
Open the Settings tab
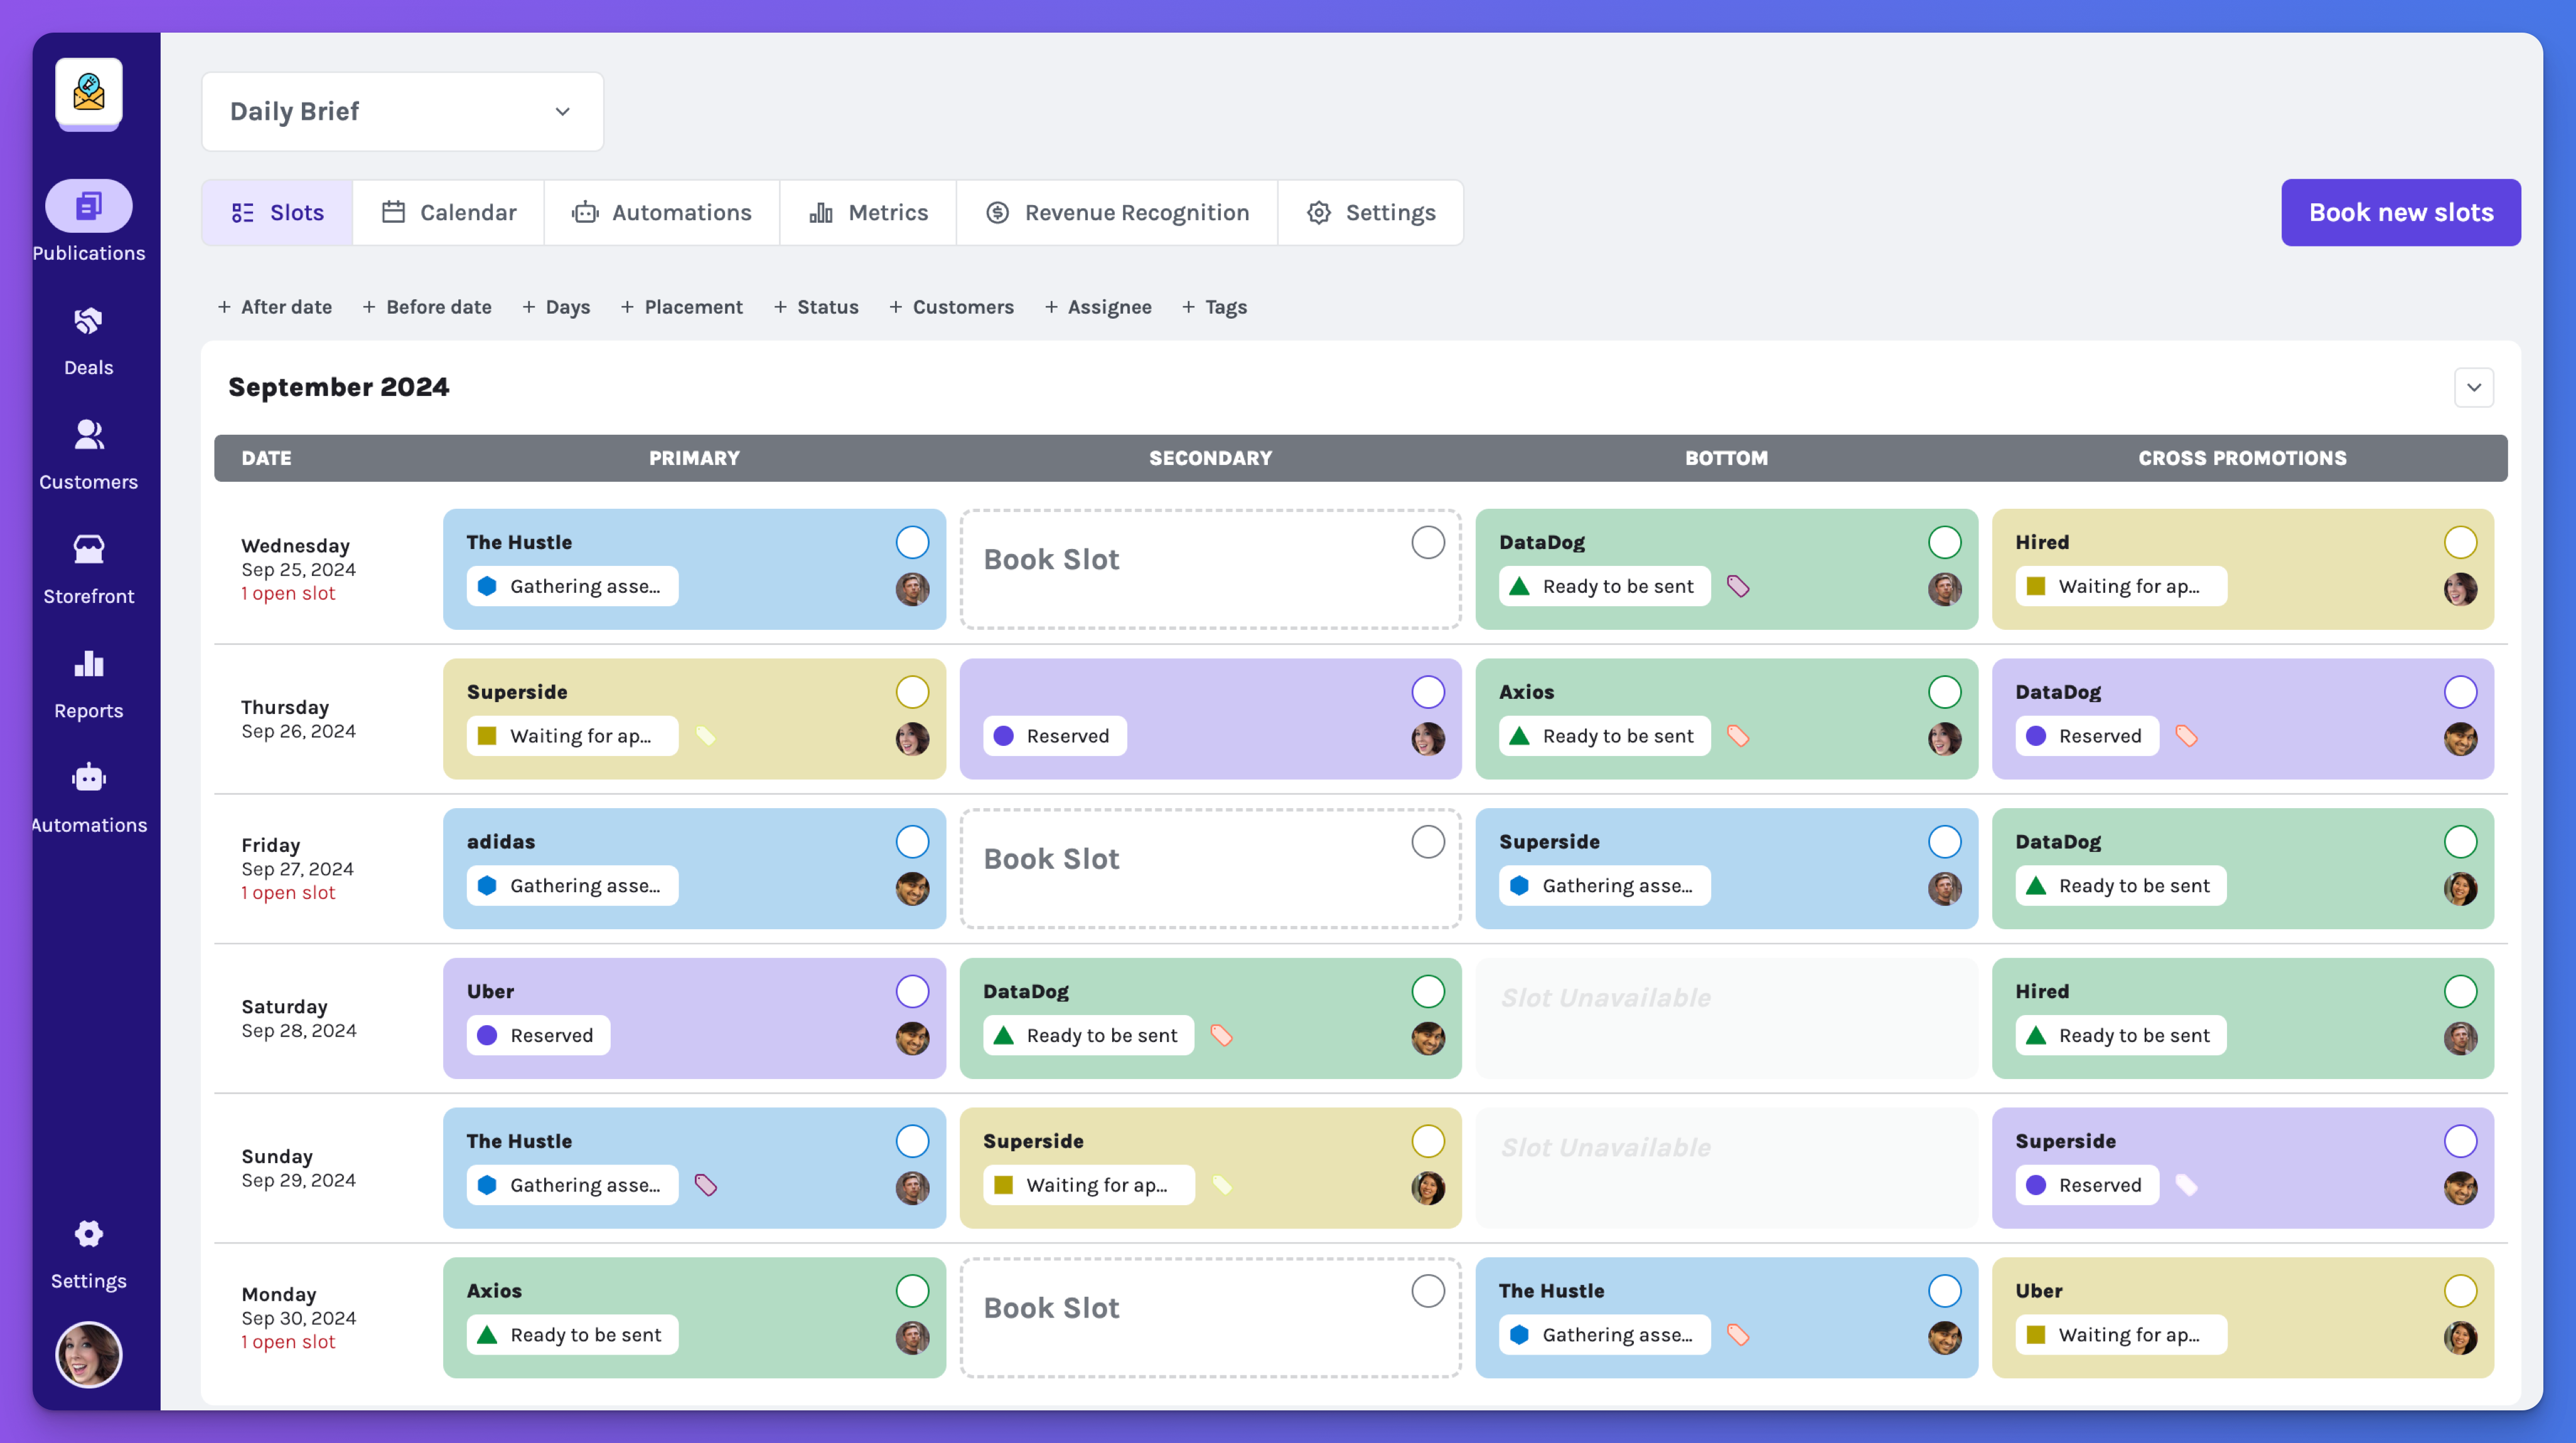pos(1370,213)
